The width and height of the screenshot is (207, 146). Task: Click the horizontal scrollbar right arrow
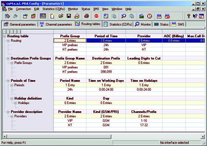203,137
